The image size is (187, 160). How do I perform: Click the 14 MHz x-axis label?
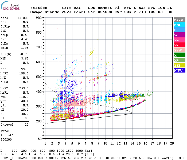coord(132,143)
